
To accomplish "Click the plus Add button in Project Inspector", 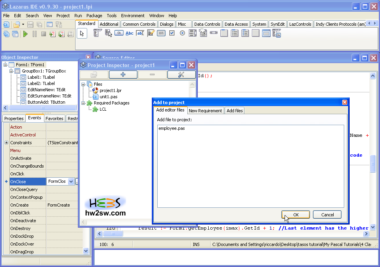I will [x=123, y=74].
